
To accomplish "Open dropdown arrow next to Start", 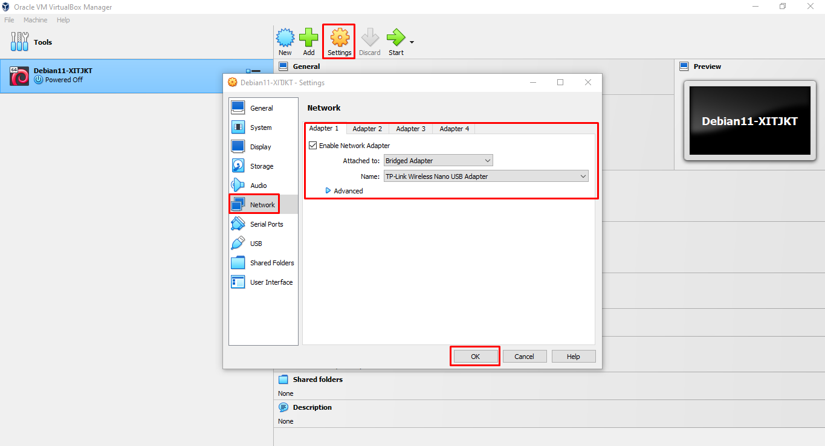I will click(x=412, y=42).
